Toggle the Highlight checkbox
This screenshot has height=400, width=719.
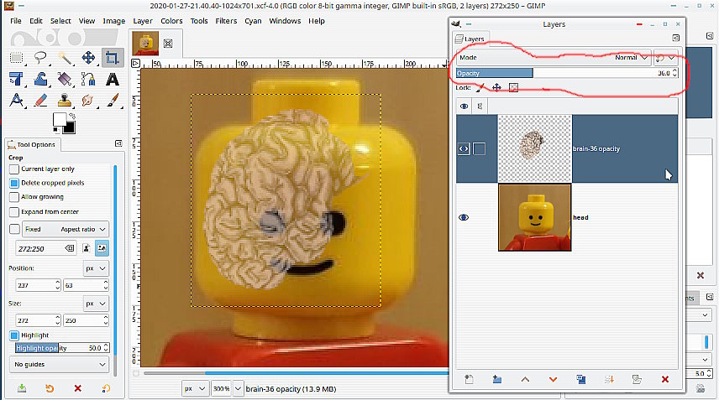click(x=14, y=335)
